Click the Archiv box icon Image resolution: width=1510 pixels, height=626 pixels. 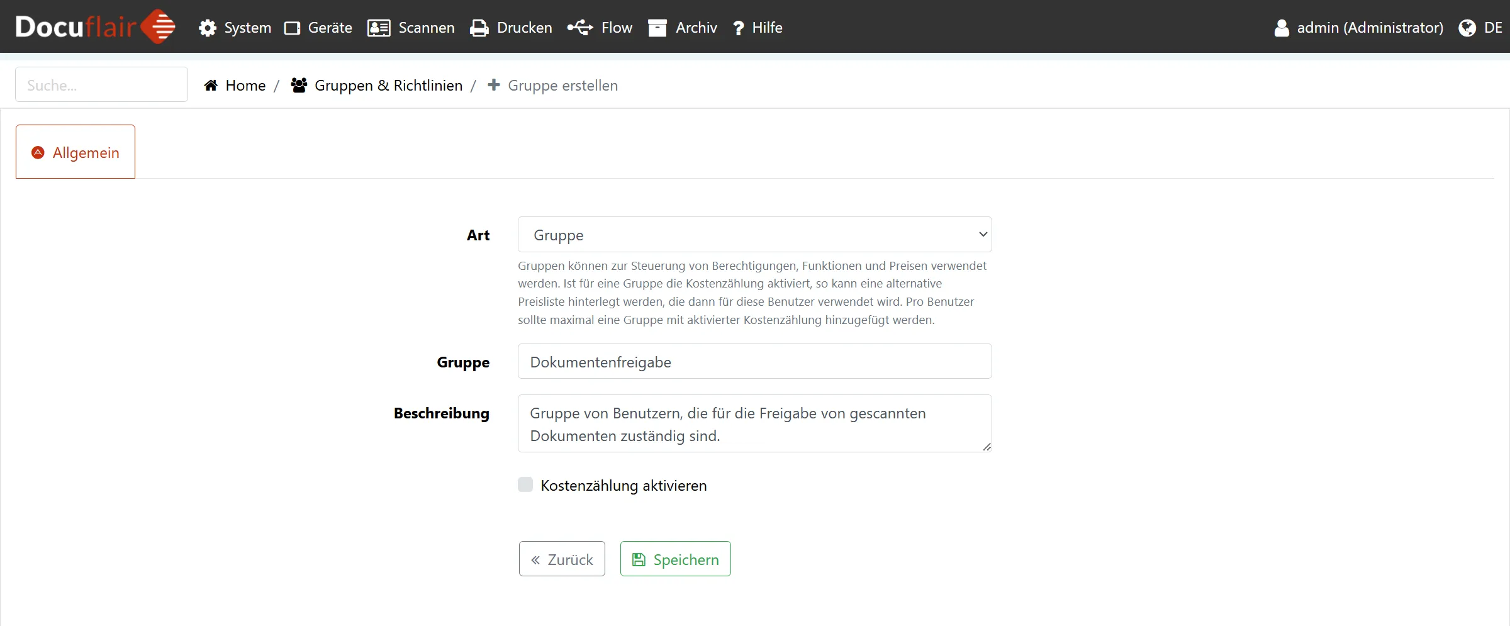[x=657, y=28]
